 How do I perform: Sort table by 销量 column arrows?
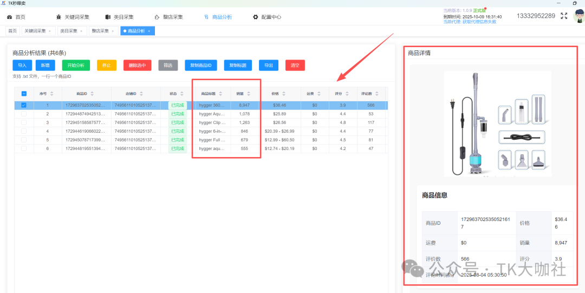(249, 94)
